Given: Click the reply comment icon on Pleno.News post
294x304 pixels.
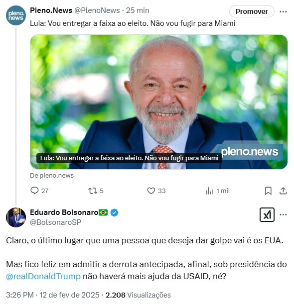Looking at the screenshot, I should coord(34,191).
